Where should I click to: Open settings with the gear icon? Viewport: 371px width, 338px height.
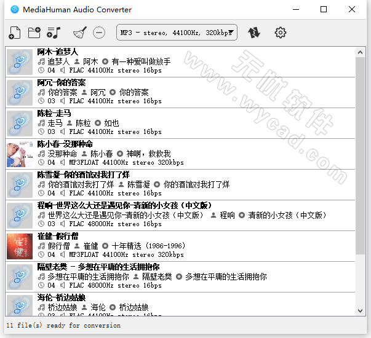(281, 33)
